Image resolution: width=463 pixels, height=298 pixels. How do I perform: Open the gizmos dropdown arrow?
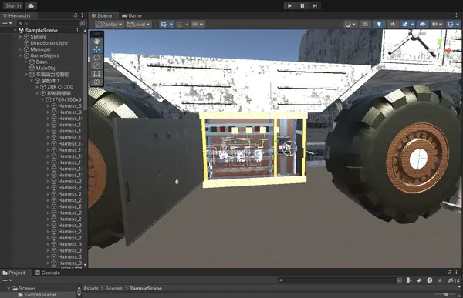(458, 25)
